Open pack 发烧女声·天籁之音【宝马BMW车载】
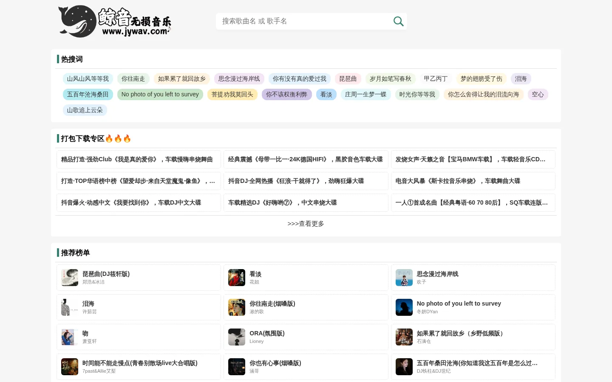Image resolution: width=612 pixels, height=382 pixels. tap(473, 159)
